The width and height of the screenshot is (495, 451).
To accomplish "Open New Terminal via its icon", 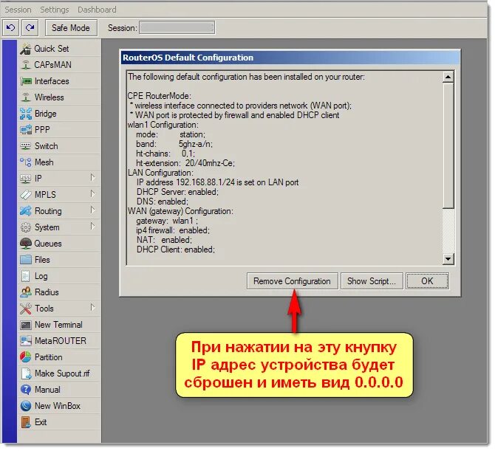I will pyautogui.click(x=26, y=325).
